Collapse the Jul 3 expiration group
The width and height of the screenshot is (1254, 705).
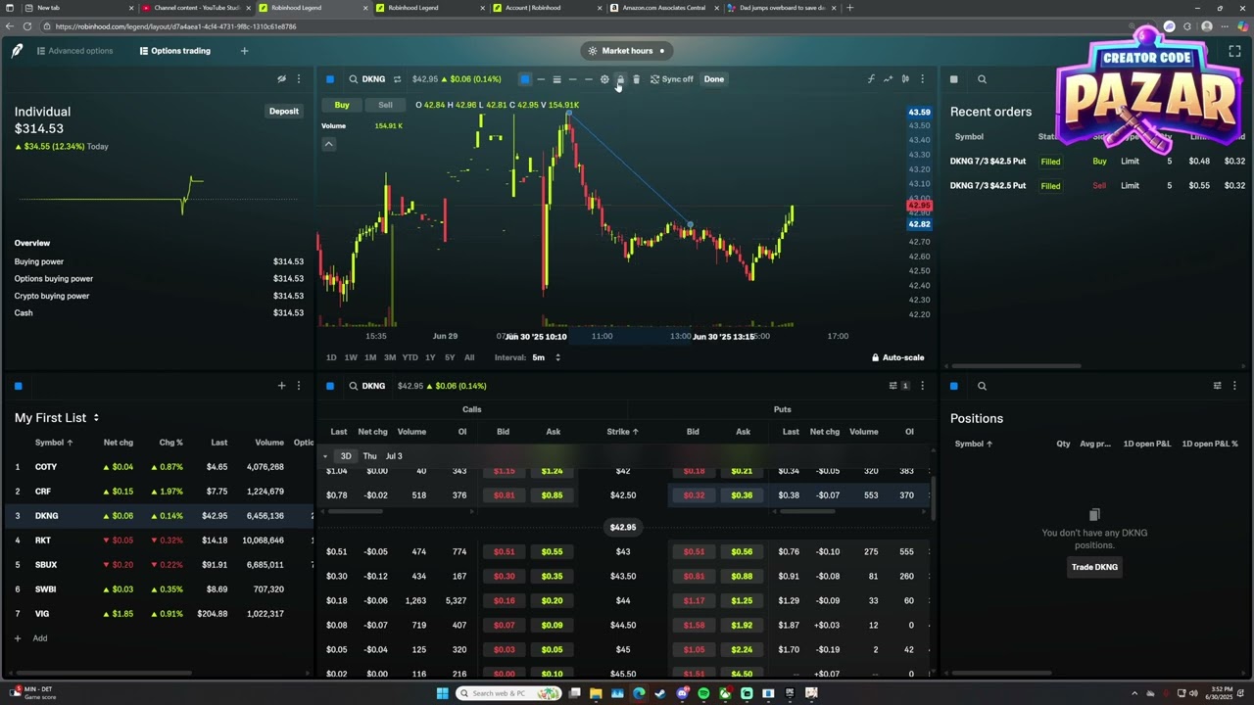(325, 456)
